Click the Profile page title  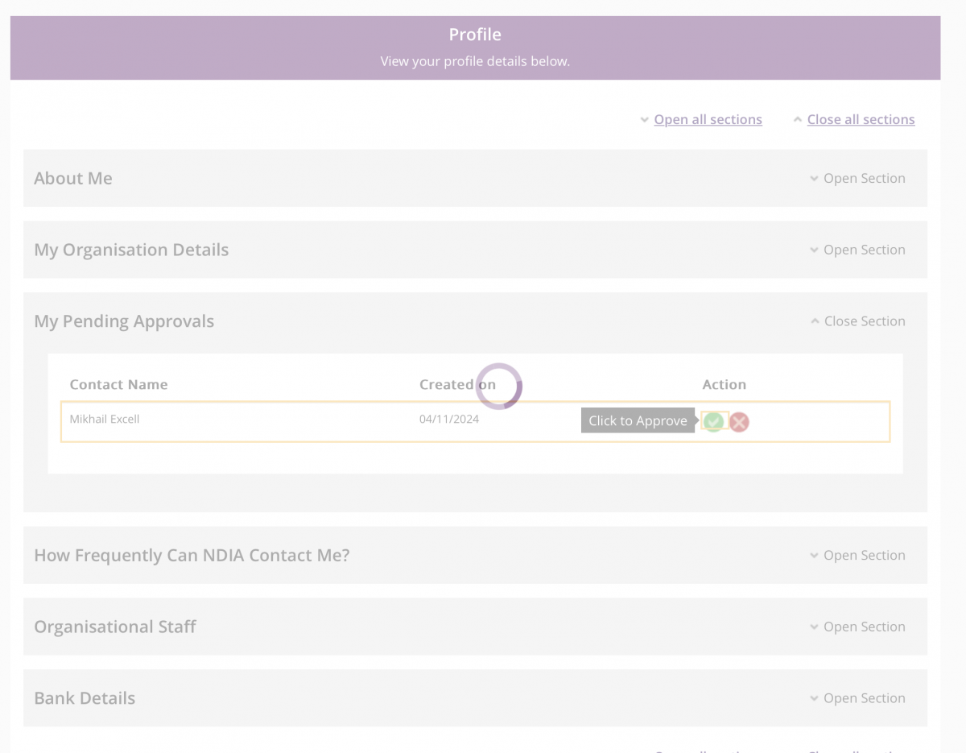click(475, 35)
